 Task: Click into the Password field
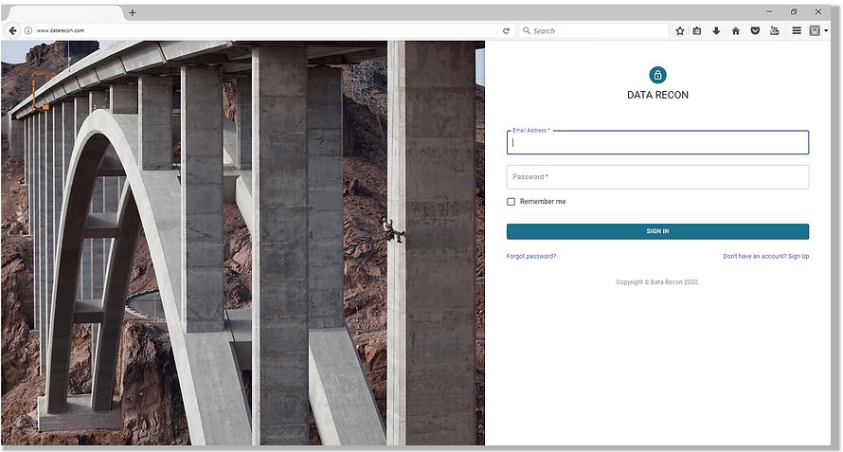(x=657, y=177)
